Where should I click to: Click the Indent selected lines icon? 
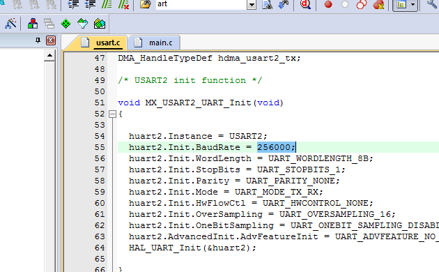point(73,4)
